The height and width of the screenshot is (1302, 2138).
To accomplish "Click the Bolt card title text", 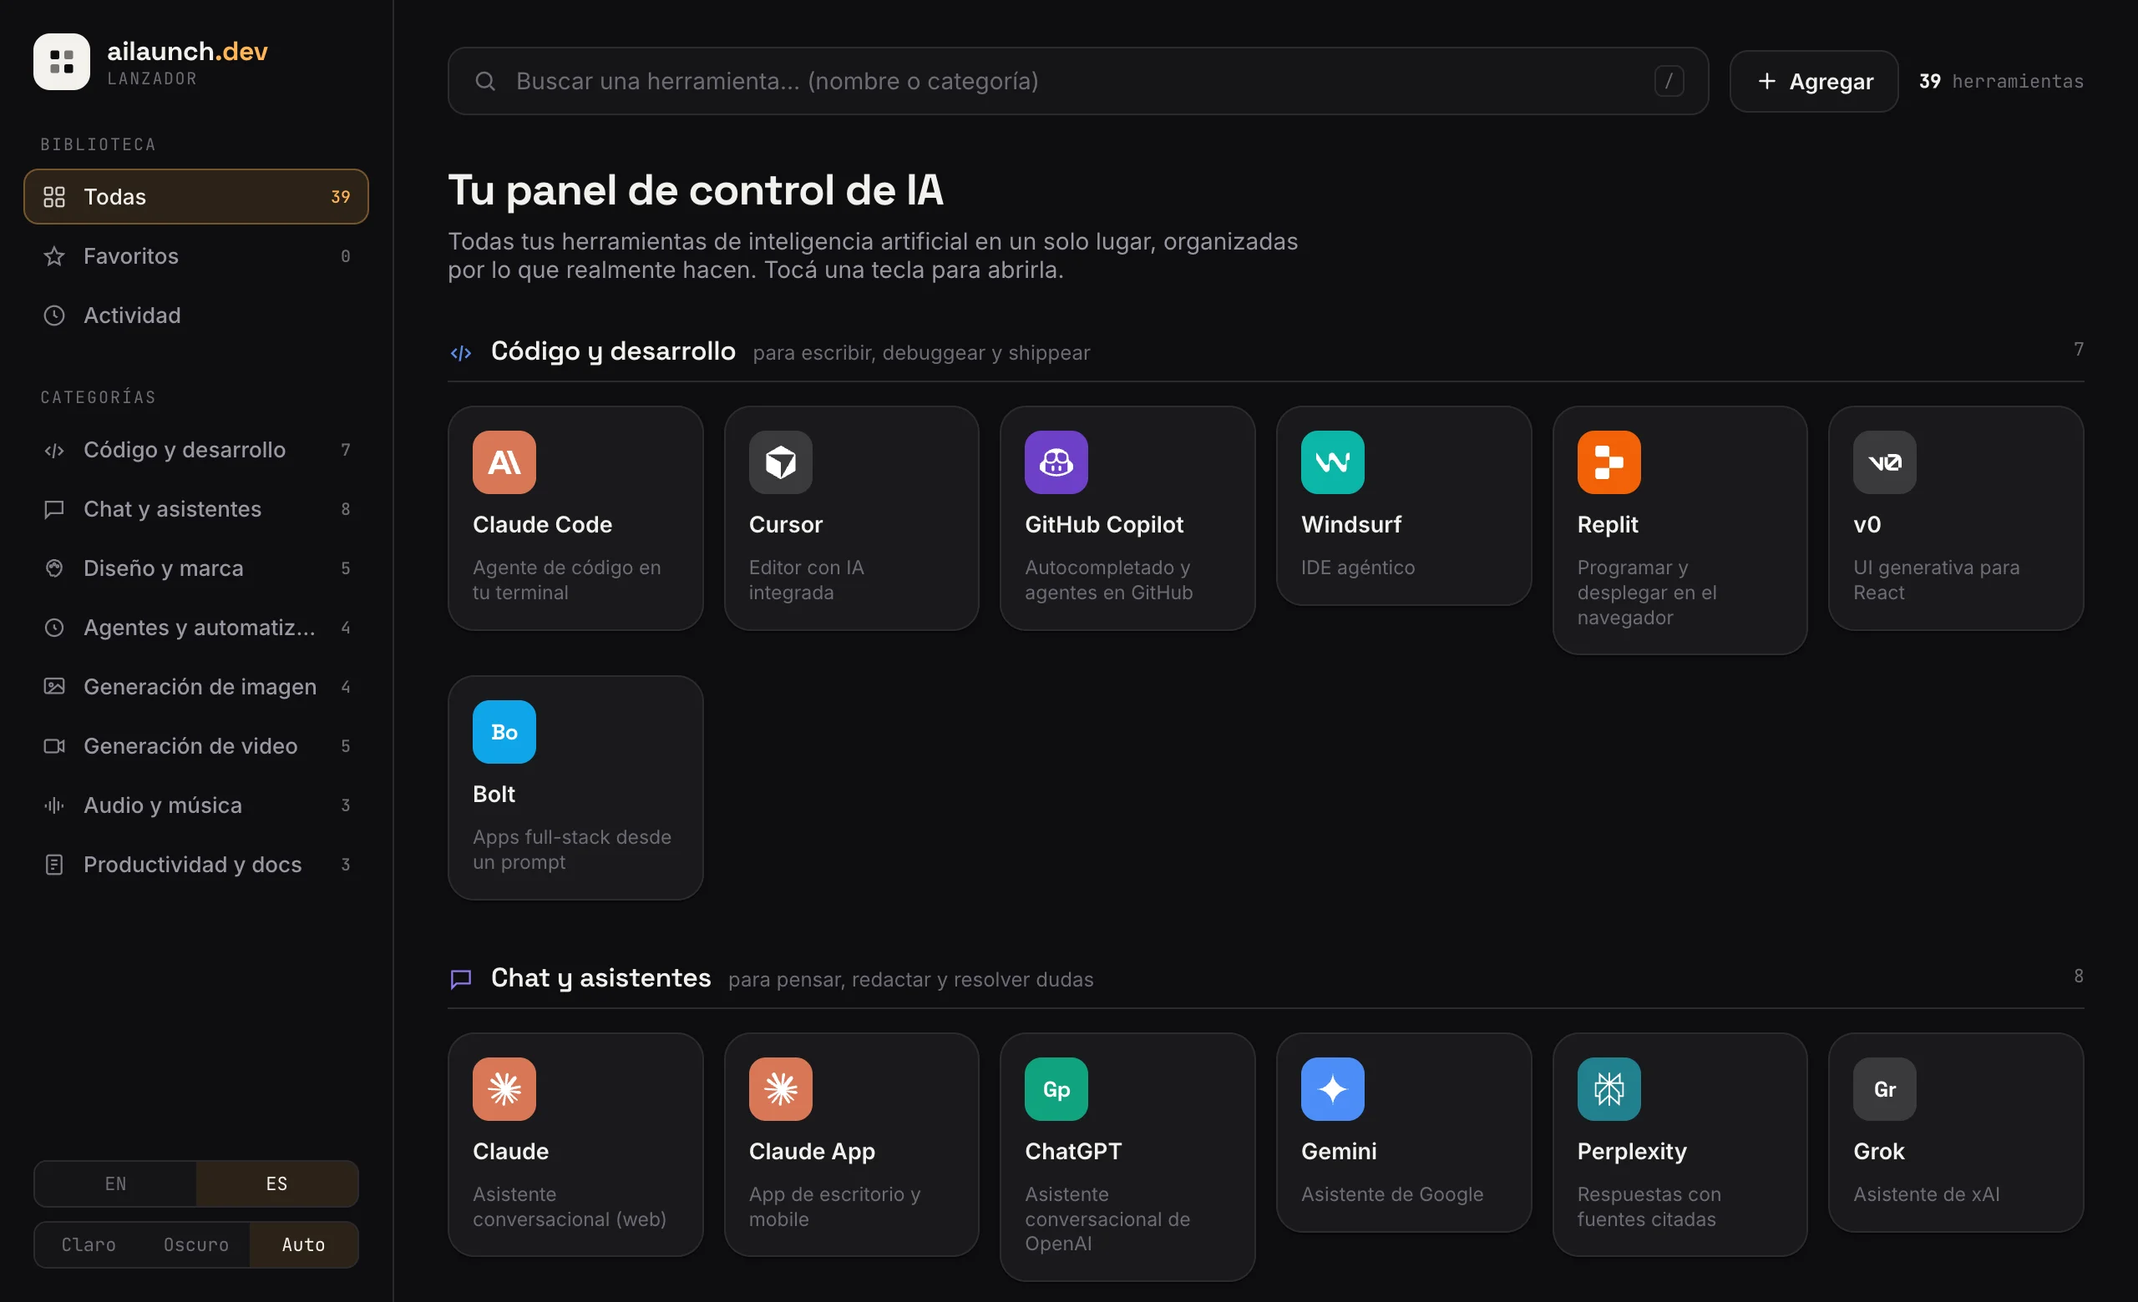I will click(494, 794).
